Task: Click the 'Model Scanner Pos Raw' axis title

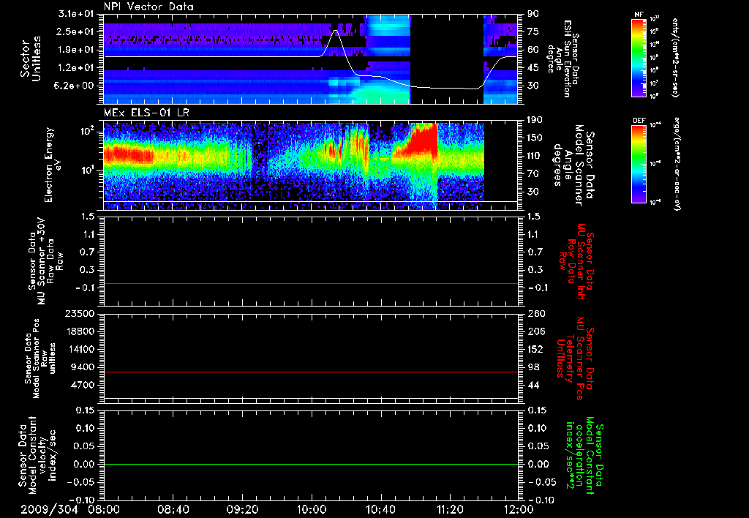Action: [40, 359]
